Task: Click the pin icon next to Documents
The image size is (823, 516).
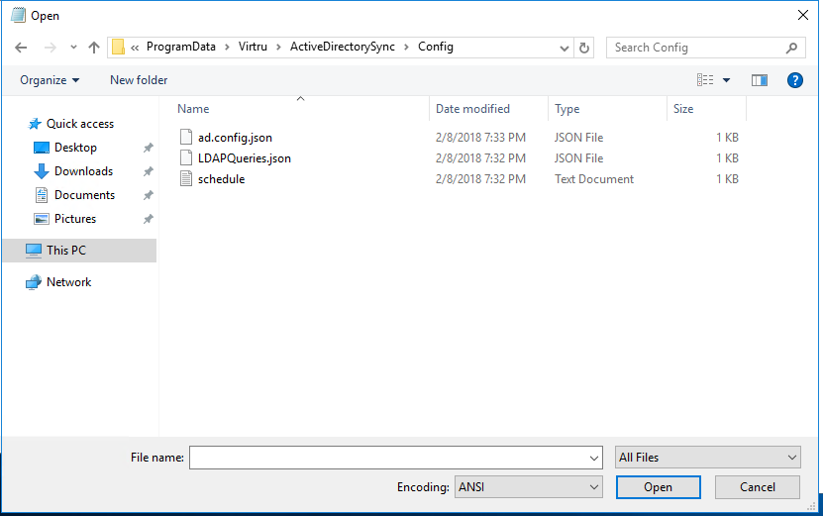Action: pos(148,195)
